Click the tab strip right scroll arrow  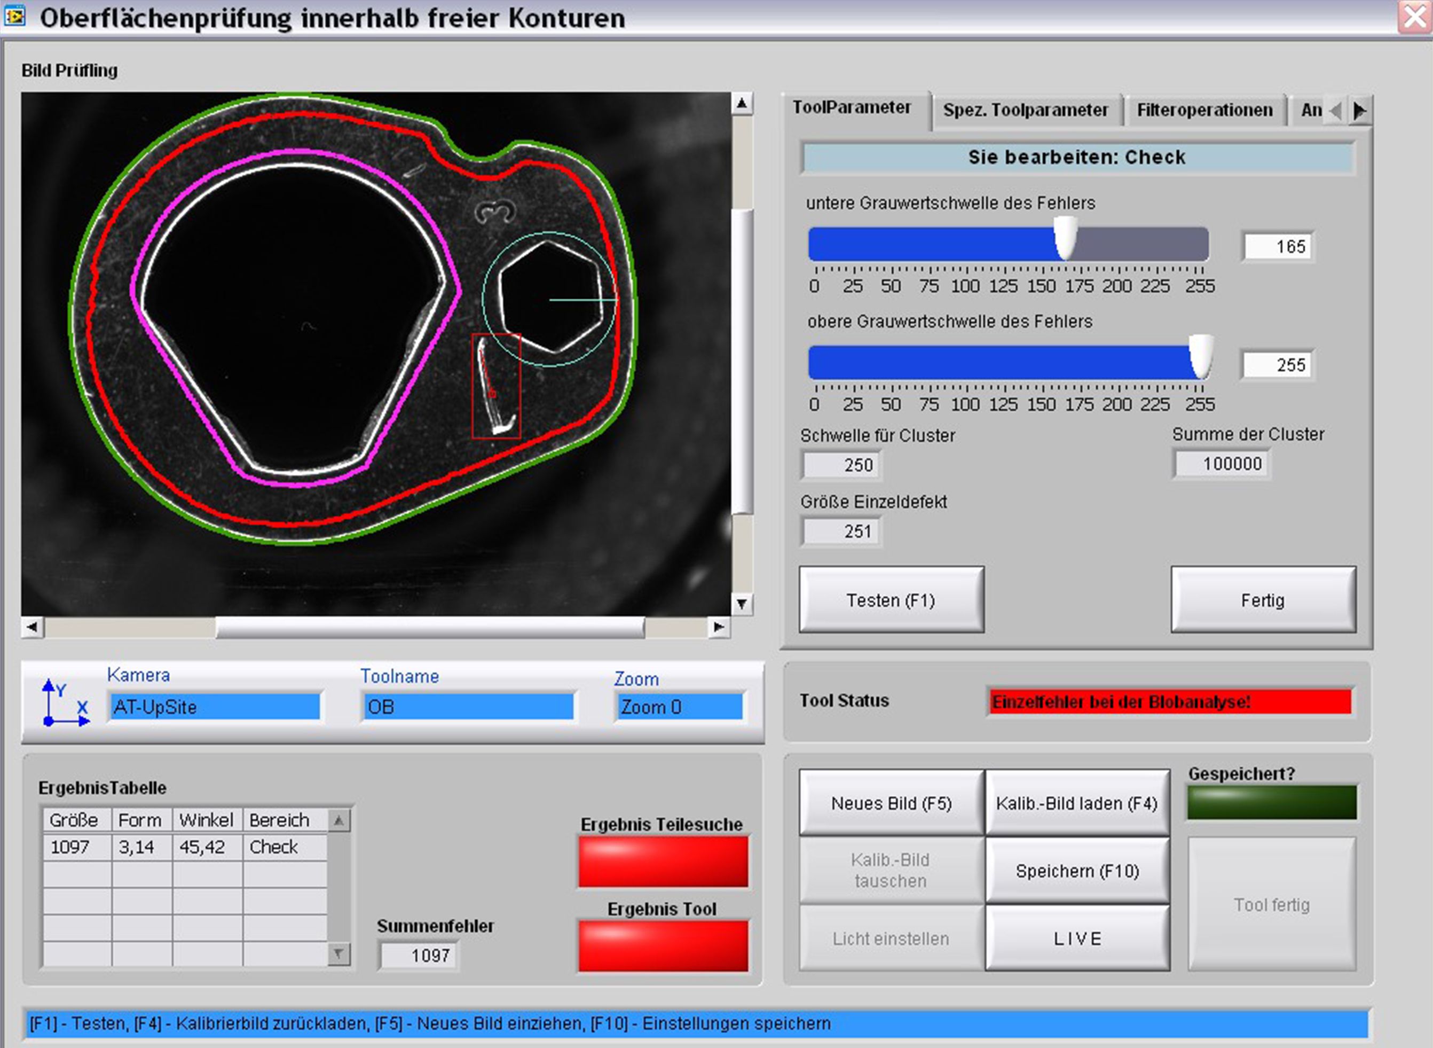(x=1359, y=111)
